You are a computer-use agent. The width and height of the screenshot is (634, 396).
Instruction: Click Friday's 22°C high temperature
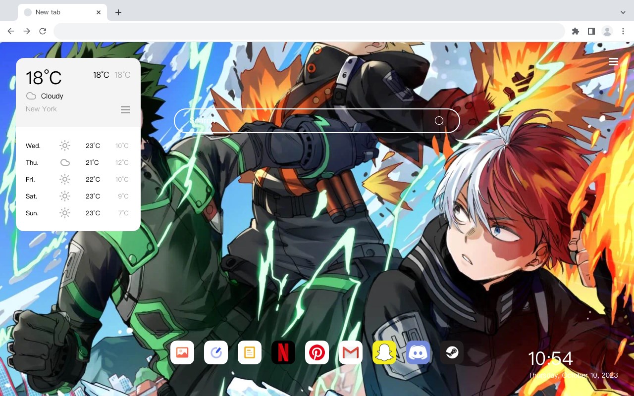tap(93, 179)
